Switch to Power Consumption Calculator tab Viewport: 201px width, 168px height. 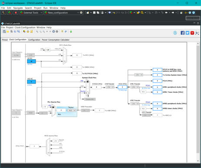56,40
